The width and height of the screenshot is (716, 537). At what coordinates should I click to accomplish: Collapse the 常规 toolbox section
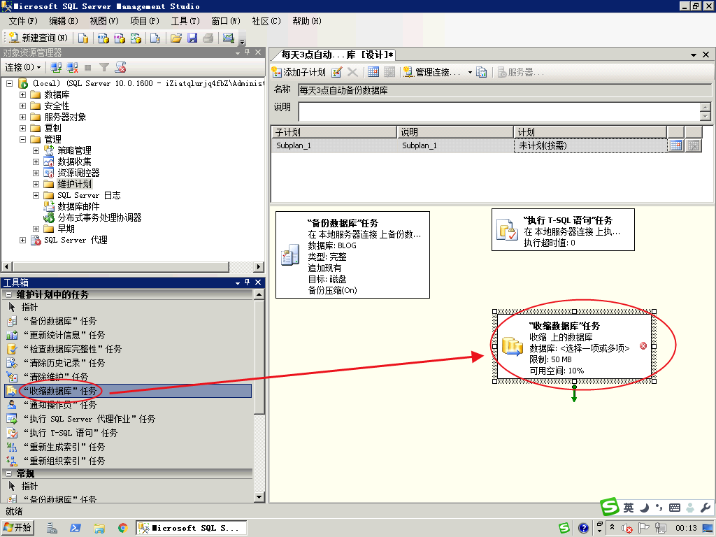(x=8, y=473)
